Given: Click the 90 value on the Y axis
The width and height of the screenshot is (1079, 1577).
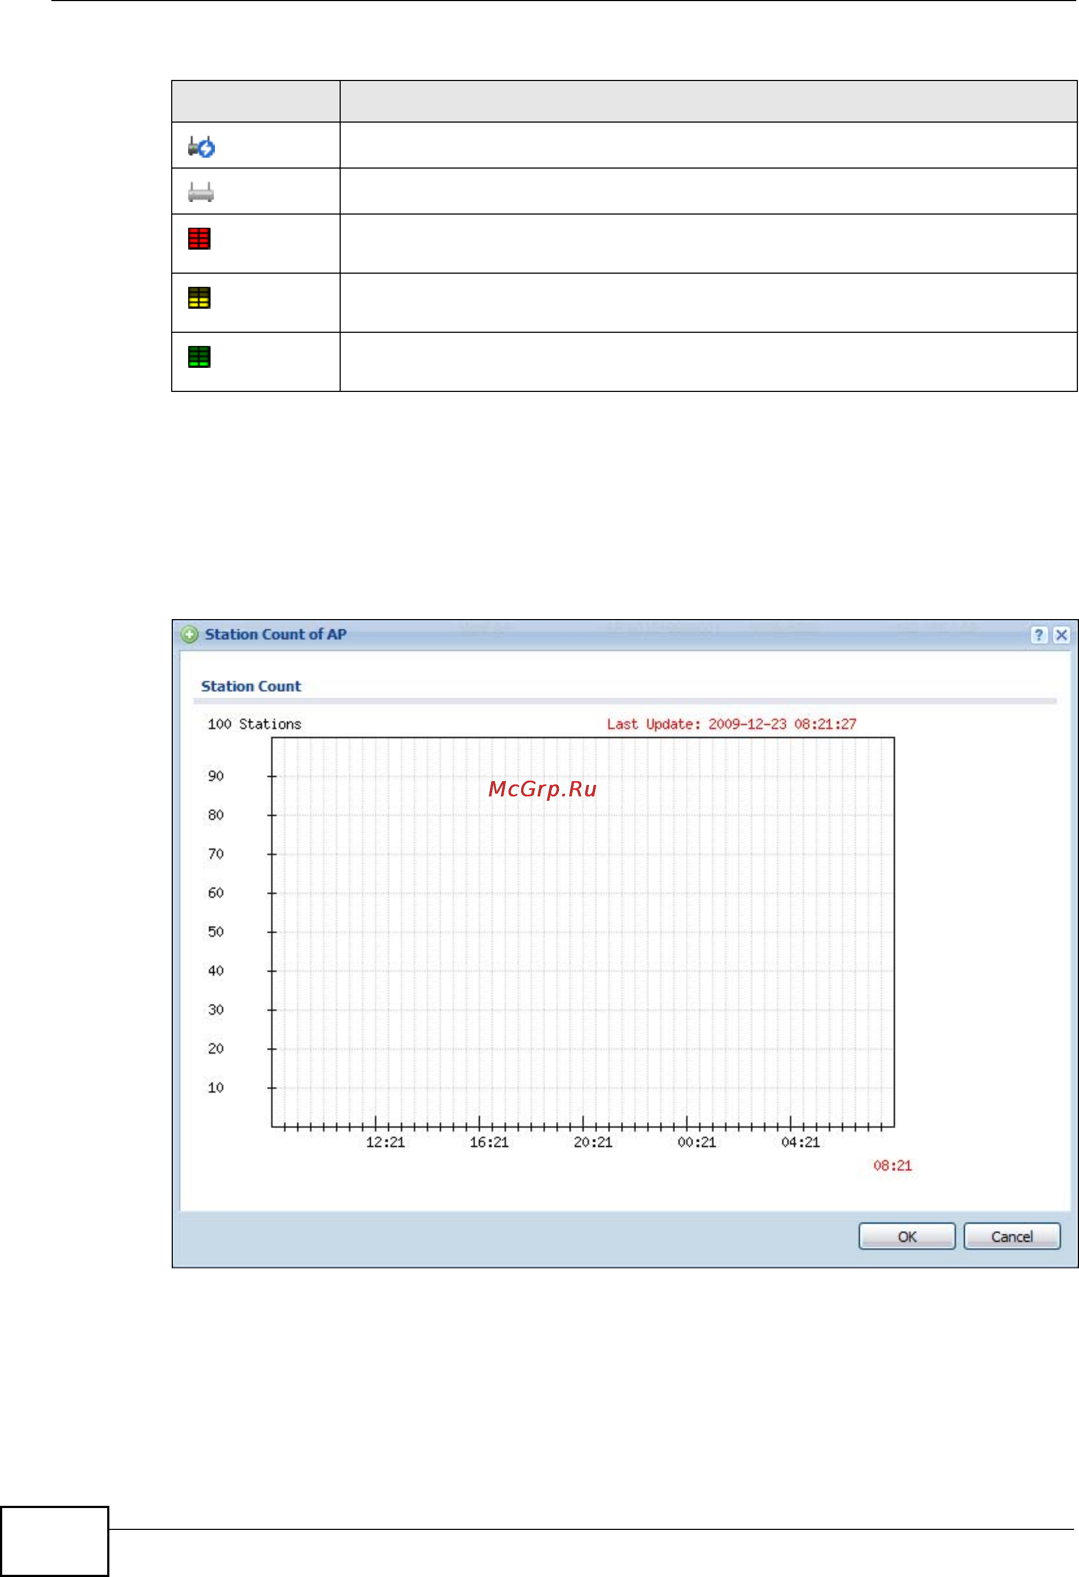Looking at the screenshot, I should (x=215, y=776).
